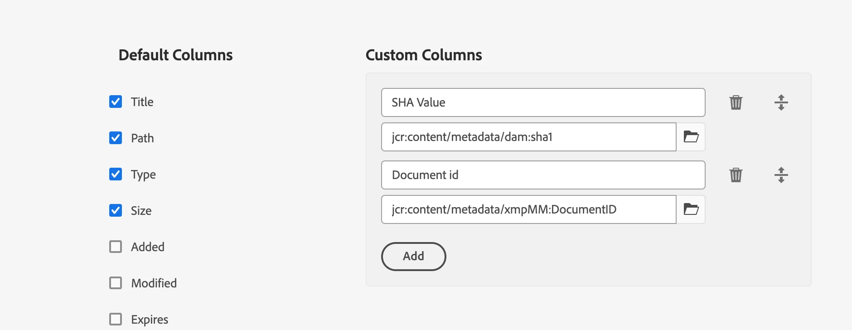Click the jcr:content/metadata/dam:sha1 path field
852x330 pixels.
tap(528, 137)
